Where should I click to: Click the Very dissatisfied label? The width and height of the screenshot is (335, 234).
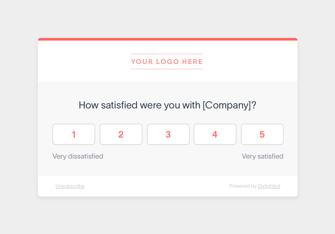(78, 156)
